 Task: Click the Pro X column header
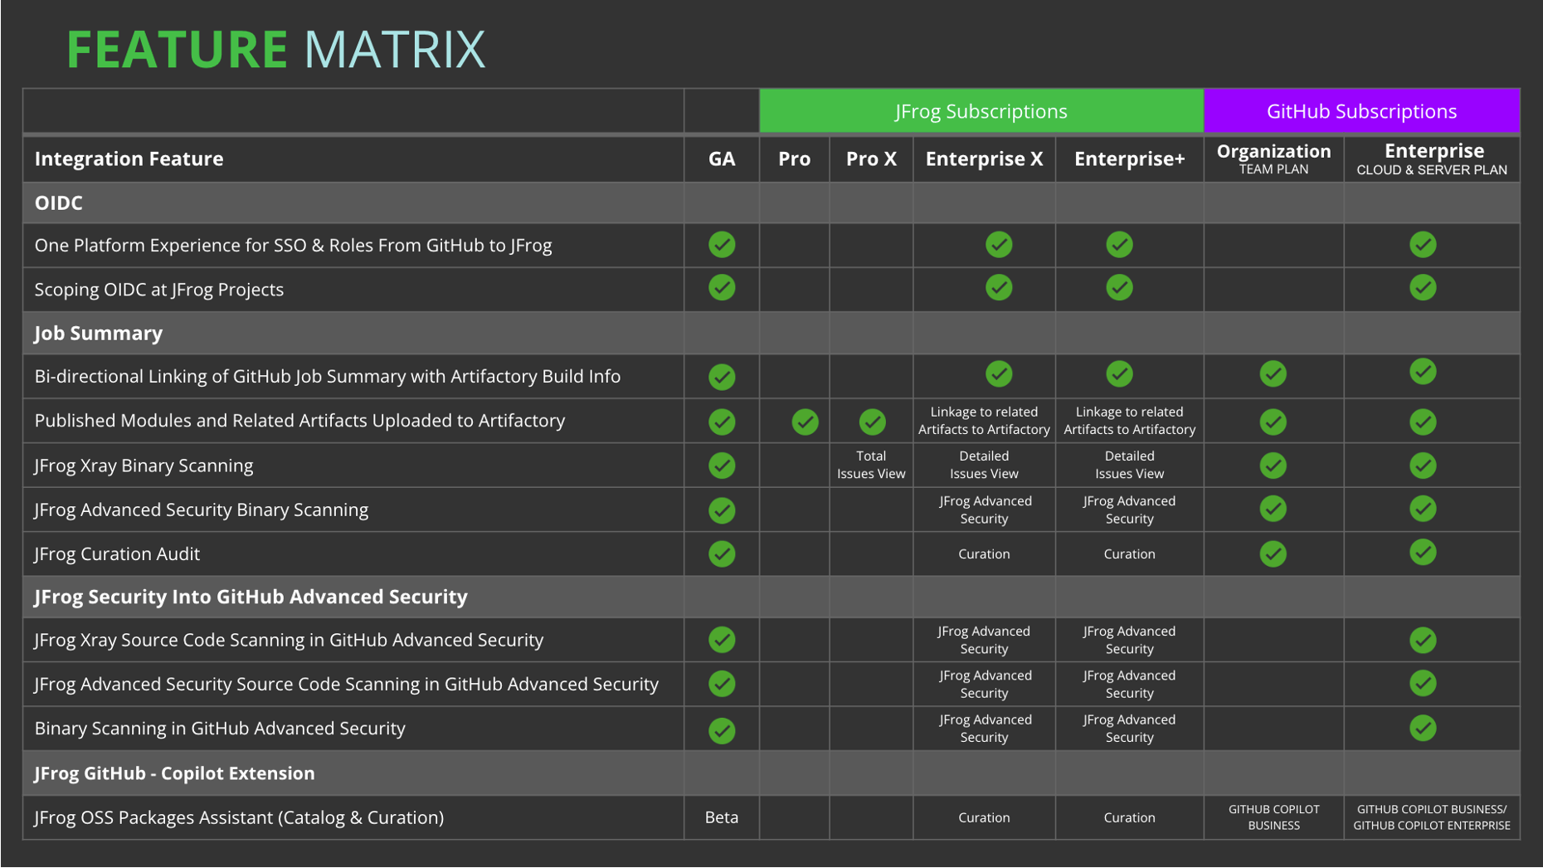point(871,158)
